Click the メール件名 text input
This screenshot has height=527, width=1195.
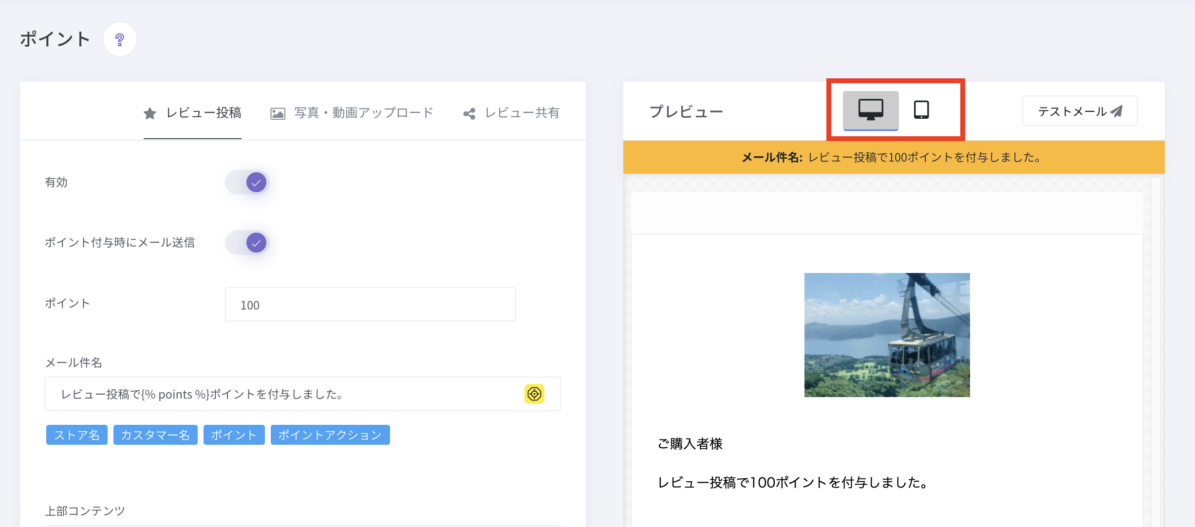(287, 394)
